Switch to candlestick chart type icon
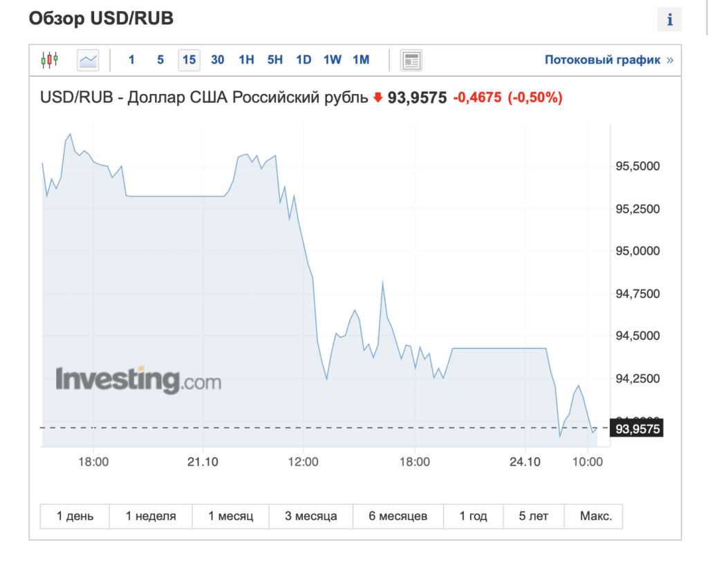The height and width of the screenshot is (563, 708). point(50,60)
